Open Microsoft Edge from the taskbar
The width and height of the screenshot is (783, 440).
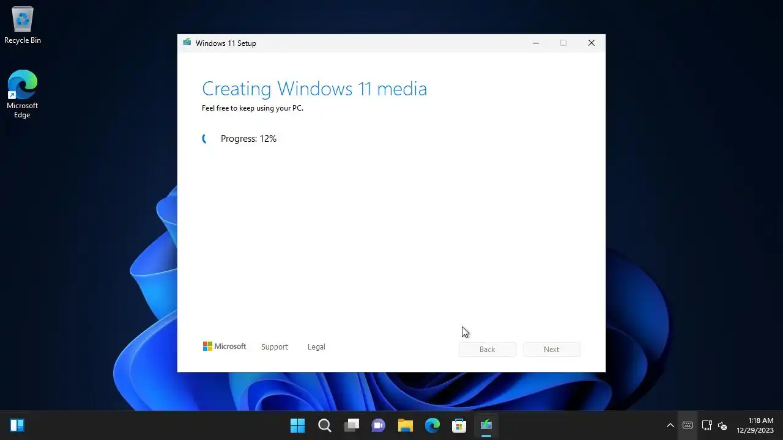point(432,425)
